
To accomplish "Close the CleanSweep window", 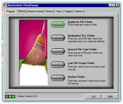I will point(118,5).
